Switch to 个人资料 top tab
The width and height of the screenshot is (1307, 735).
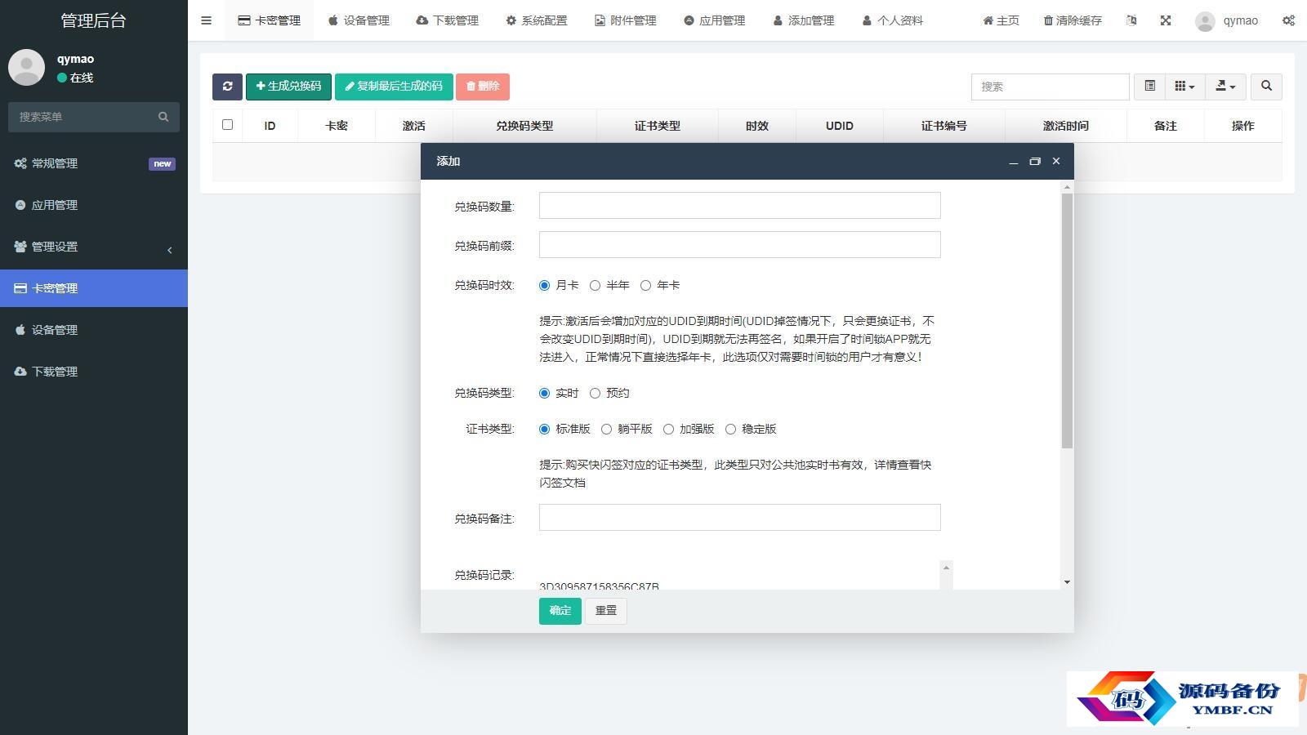click(x=892, y=20)
